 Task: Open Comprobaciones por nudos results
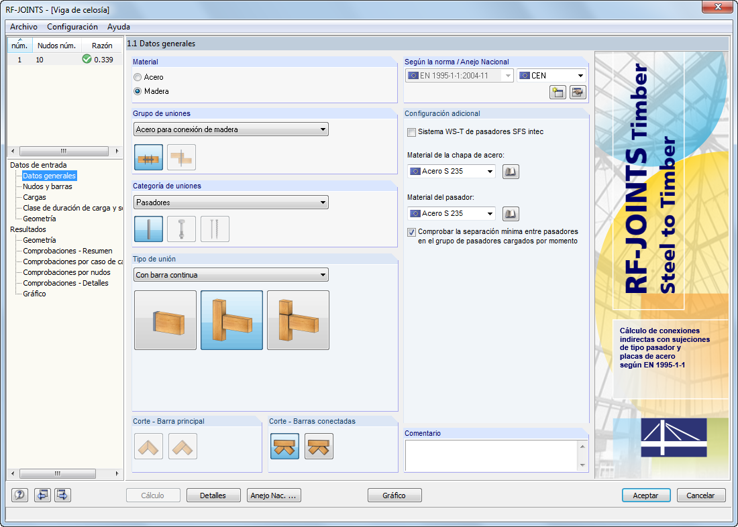pos(67,272)
